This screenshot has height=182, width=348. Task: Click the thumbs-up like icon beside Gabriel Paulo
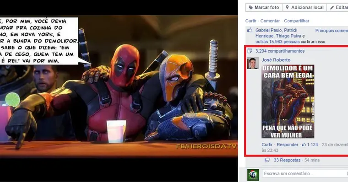tap(250, 30)
